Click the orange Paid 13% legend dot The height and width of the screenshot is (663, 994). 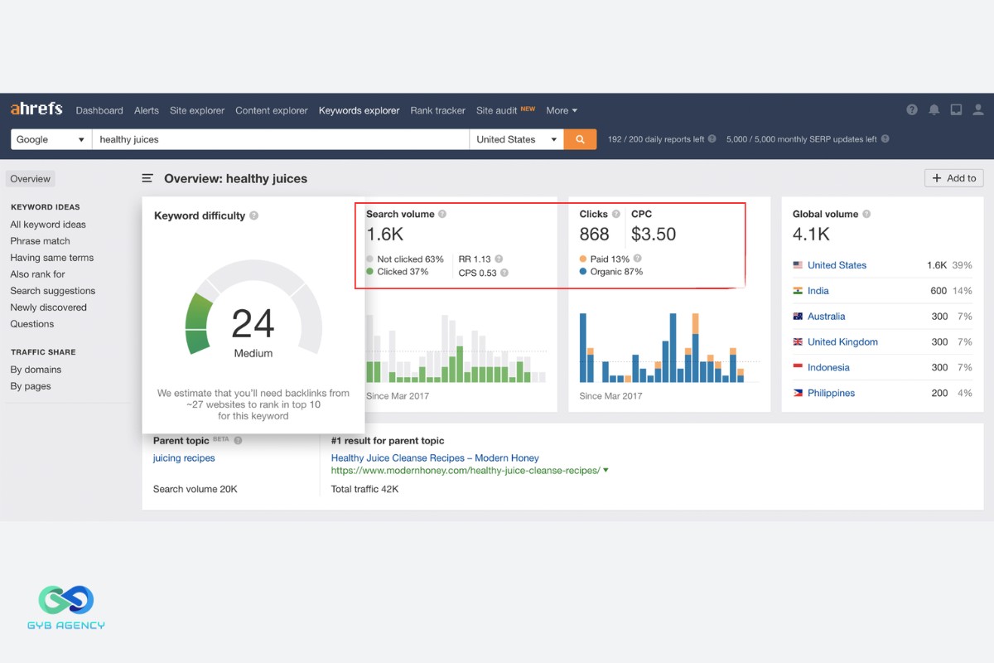(583, 259)
